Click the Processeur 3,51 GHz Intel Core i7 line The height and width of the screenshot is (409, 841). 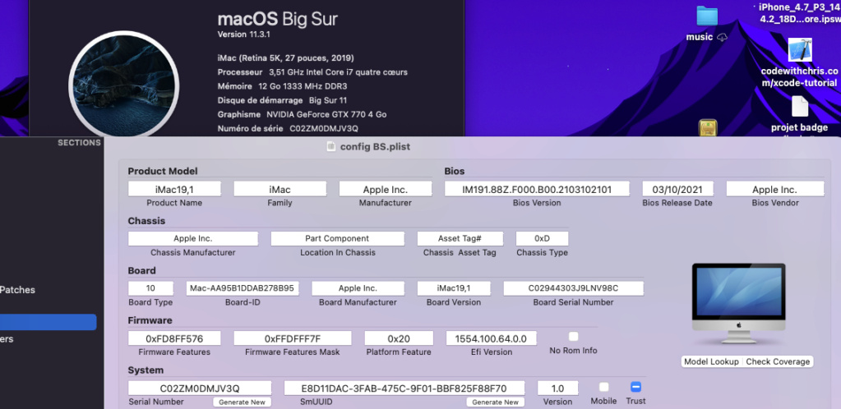point(312,72)
